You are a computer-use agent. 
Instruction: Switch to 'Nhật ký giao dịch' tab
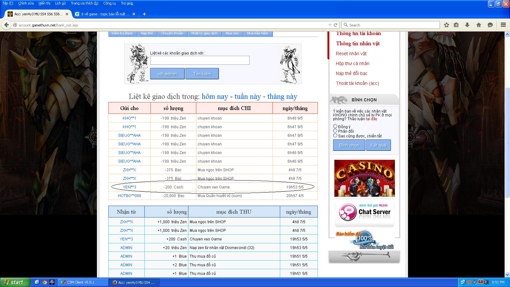204,33
